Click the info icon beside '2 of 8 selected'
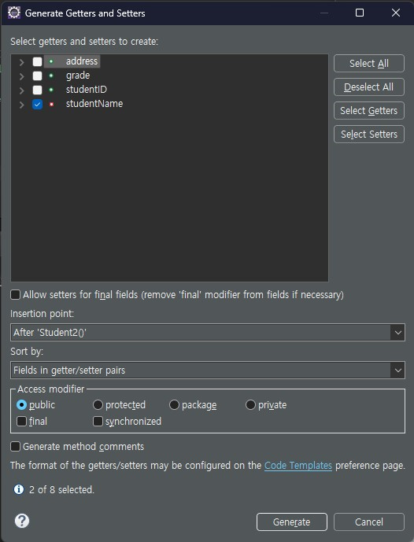414x542 pixels. click(19, 489)
